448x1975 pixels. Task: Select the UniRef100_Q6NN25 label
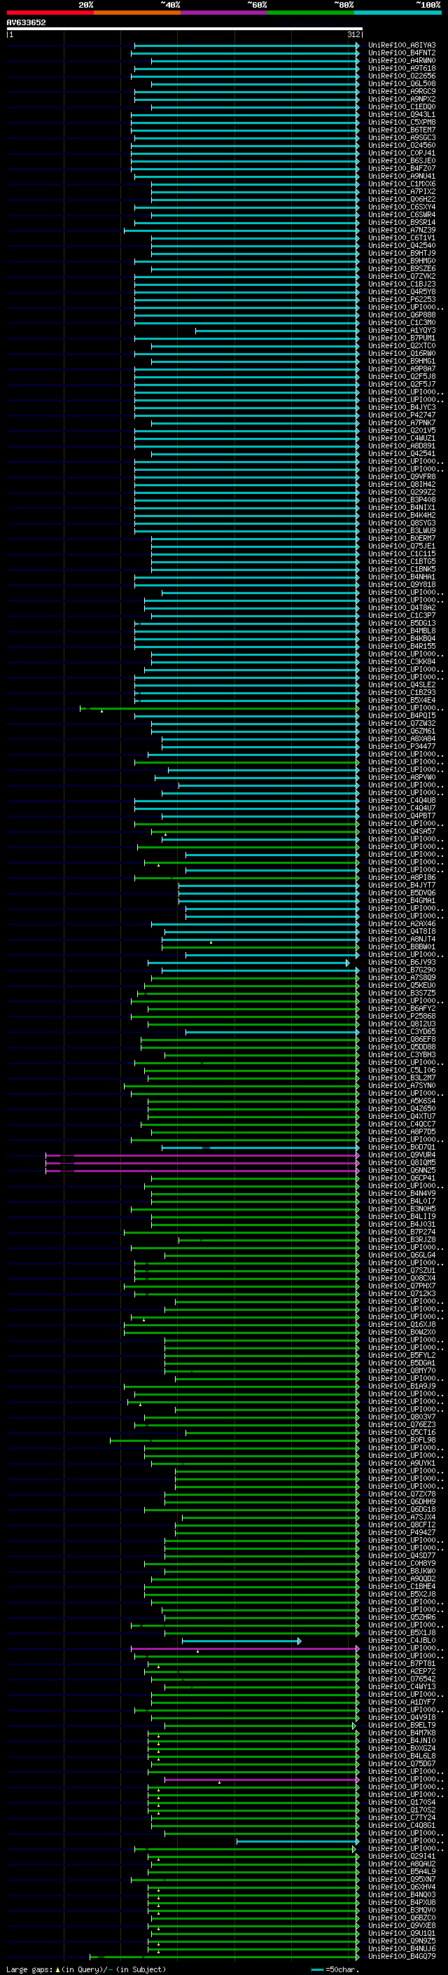(x=402, y=1171)
